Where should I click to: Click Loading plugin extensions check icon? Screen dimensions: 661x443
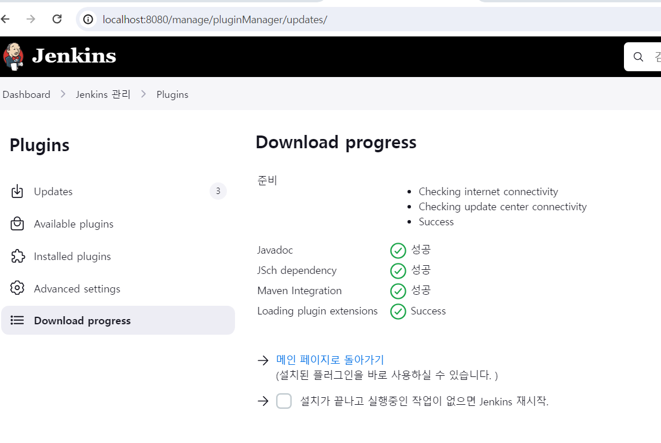(x=398, y=312)
